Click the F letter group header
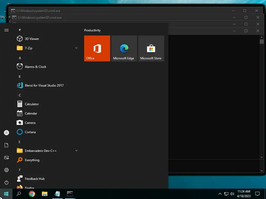This screenshot has width=266, height=199. coord(20,170)
